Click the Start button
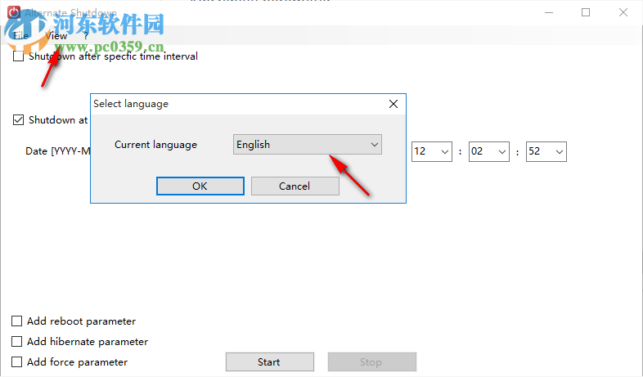This screenshot has height=377, width=643. coord(269,361)
